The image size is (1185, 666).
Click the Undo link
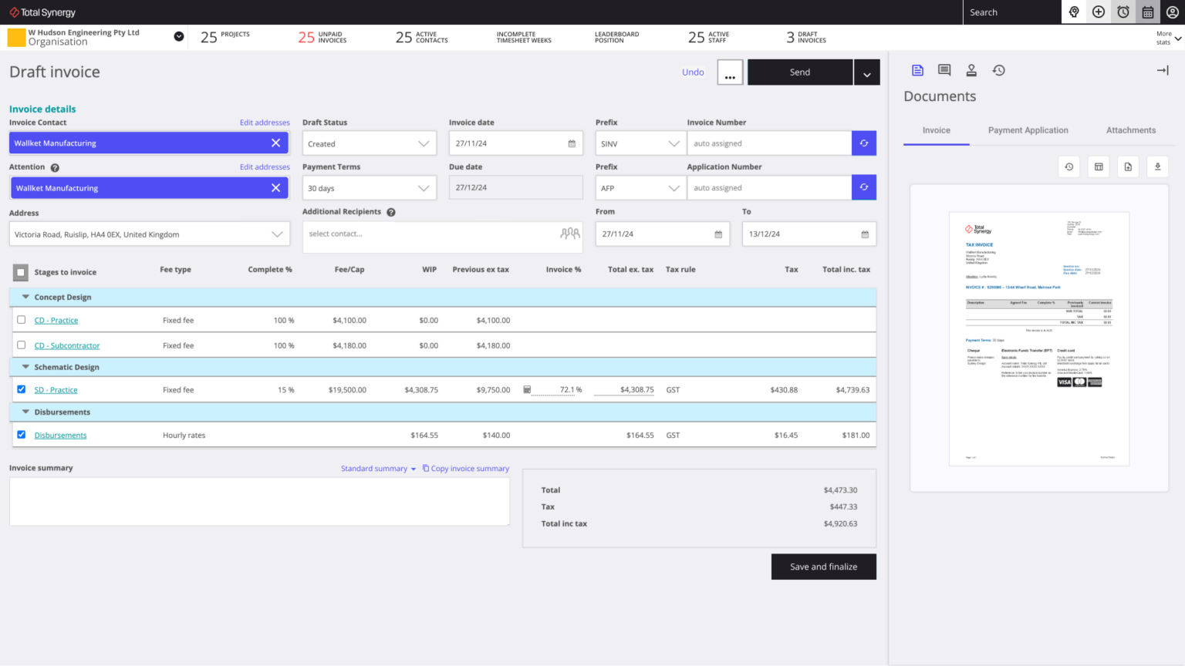click(692, 72)
